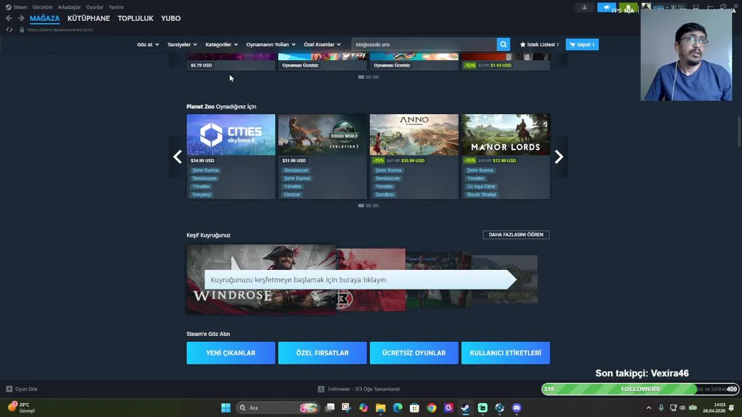Select third page dot under Planet Zoo carousel
The height and width of the screenshot is (417, 742).
[376, 206]
